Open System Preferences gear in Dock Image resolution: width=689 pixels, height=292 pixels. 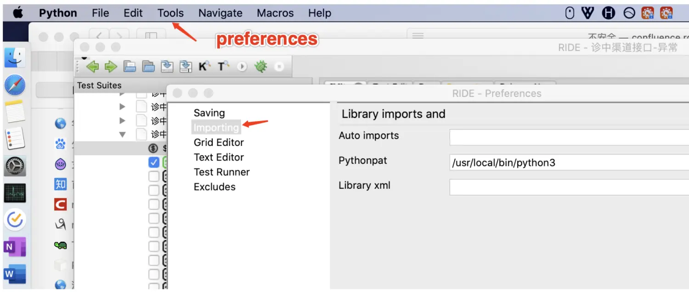point(15,166)
